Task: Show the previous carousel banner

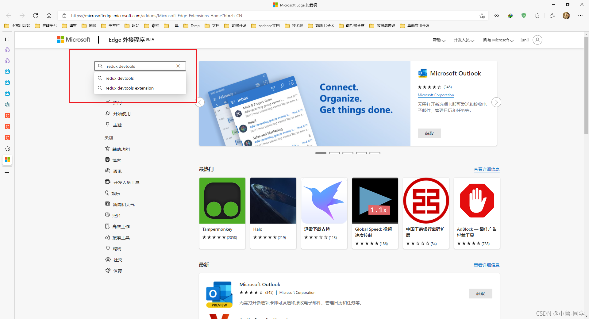Action: [200, 102]
